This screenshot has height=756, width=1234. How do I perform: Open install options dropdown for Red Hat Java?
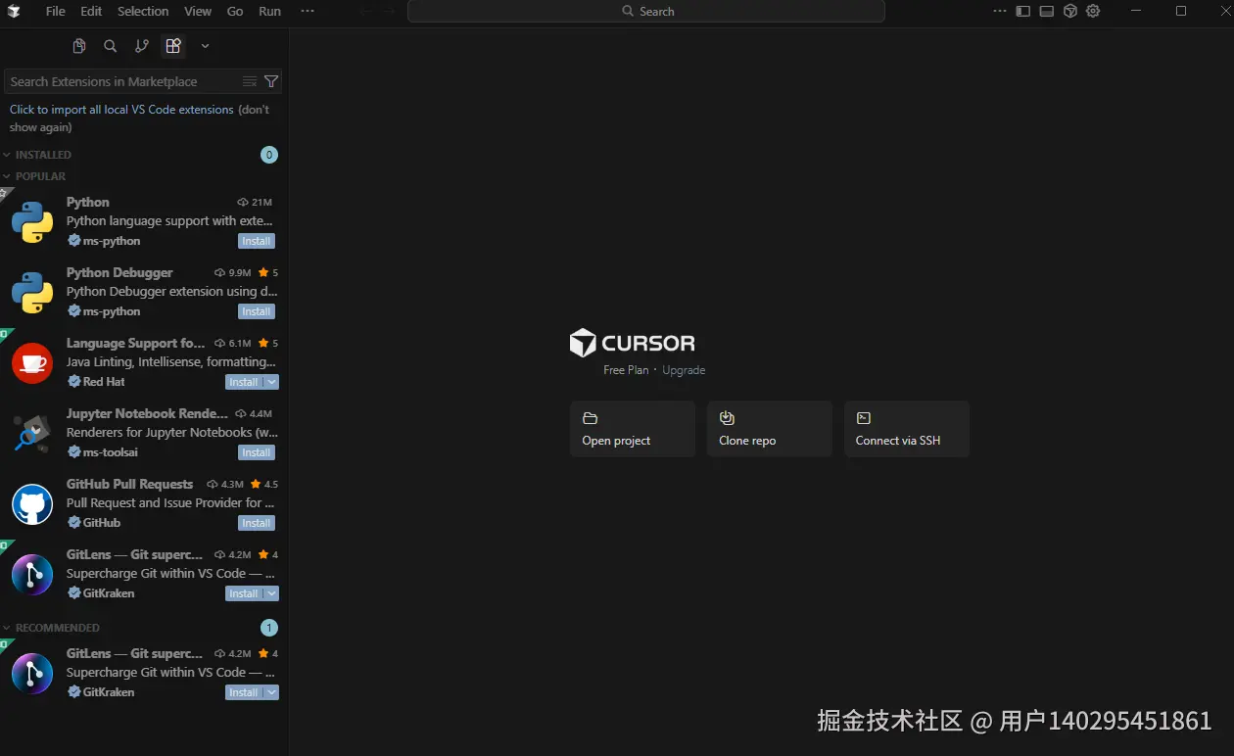[272, 382]
